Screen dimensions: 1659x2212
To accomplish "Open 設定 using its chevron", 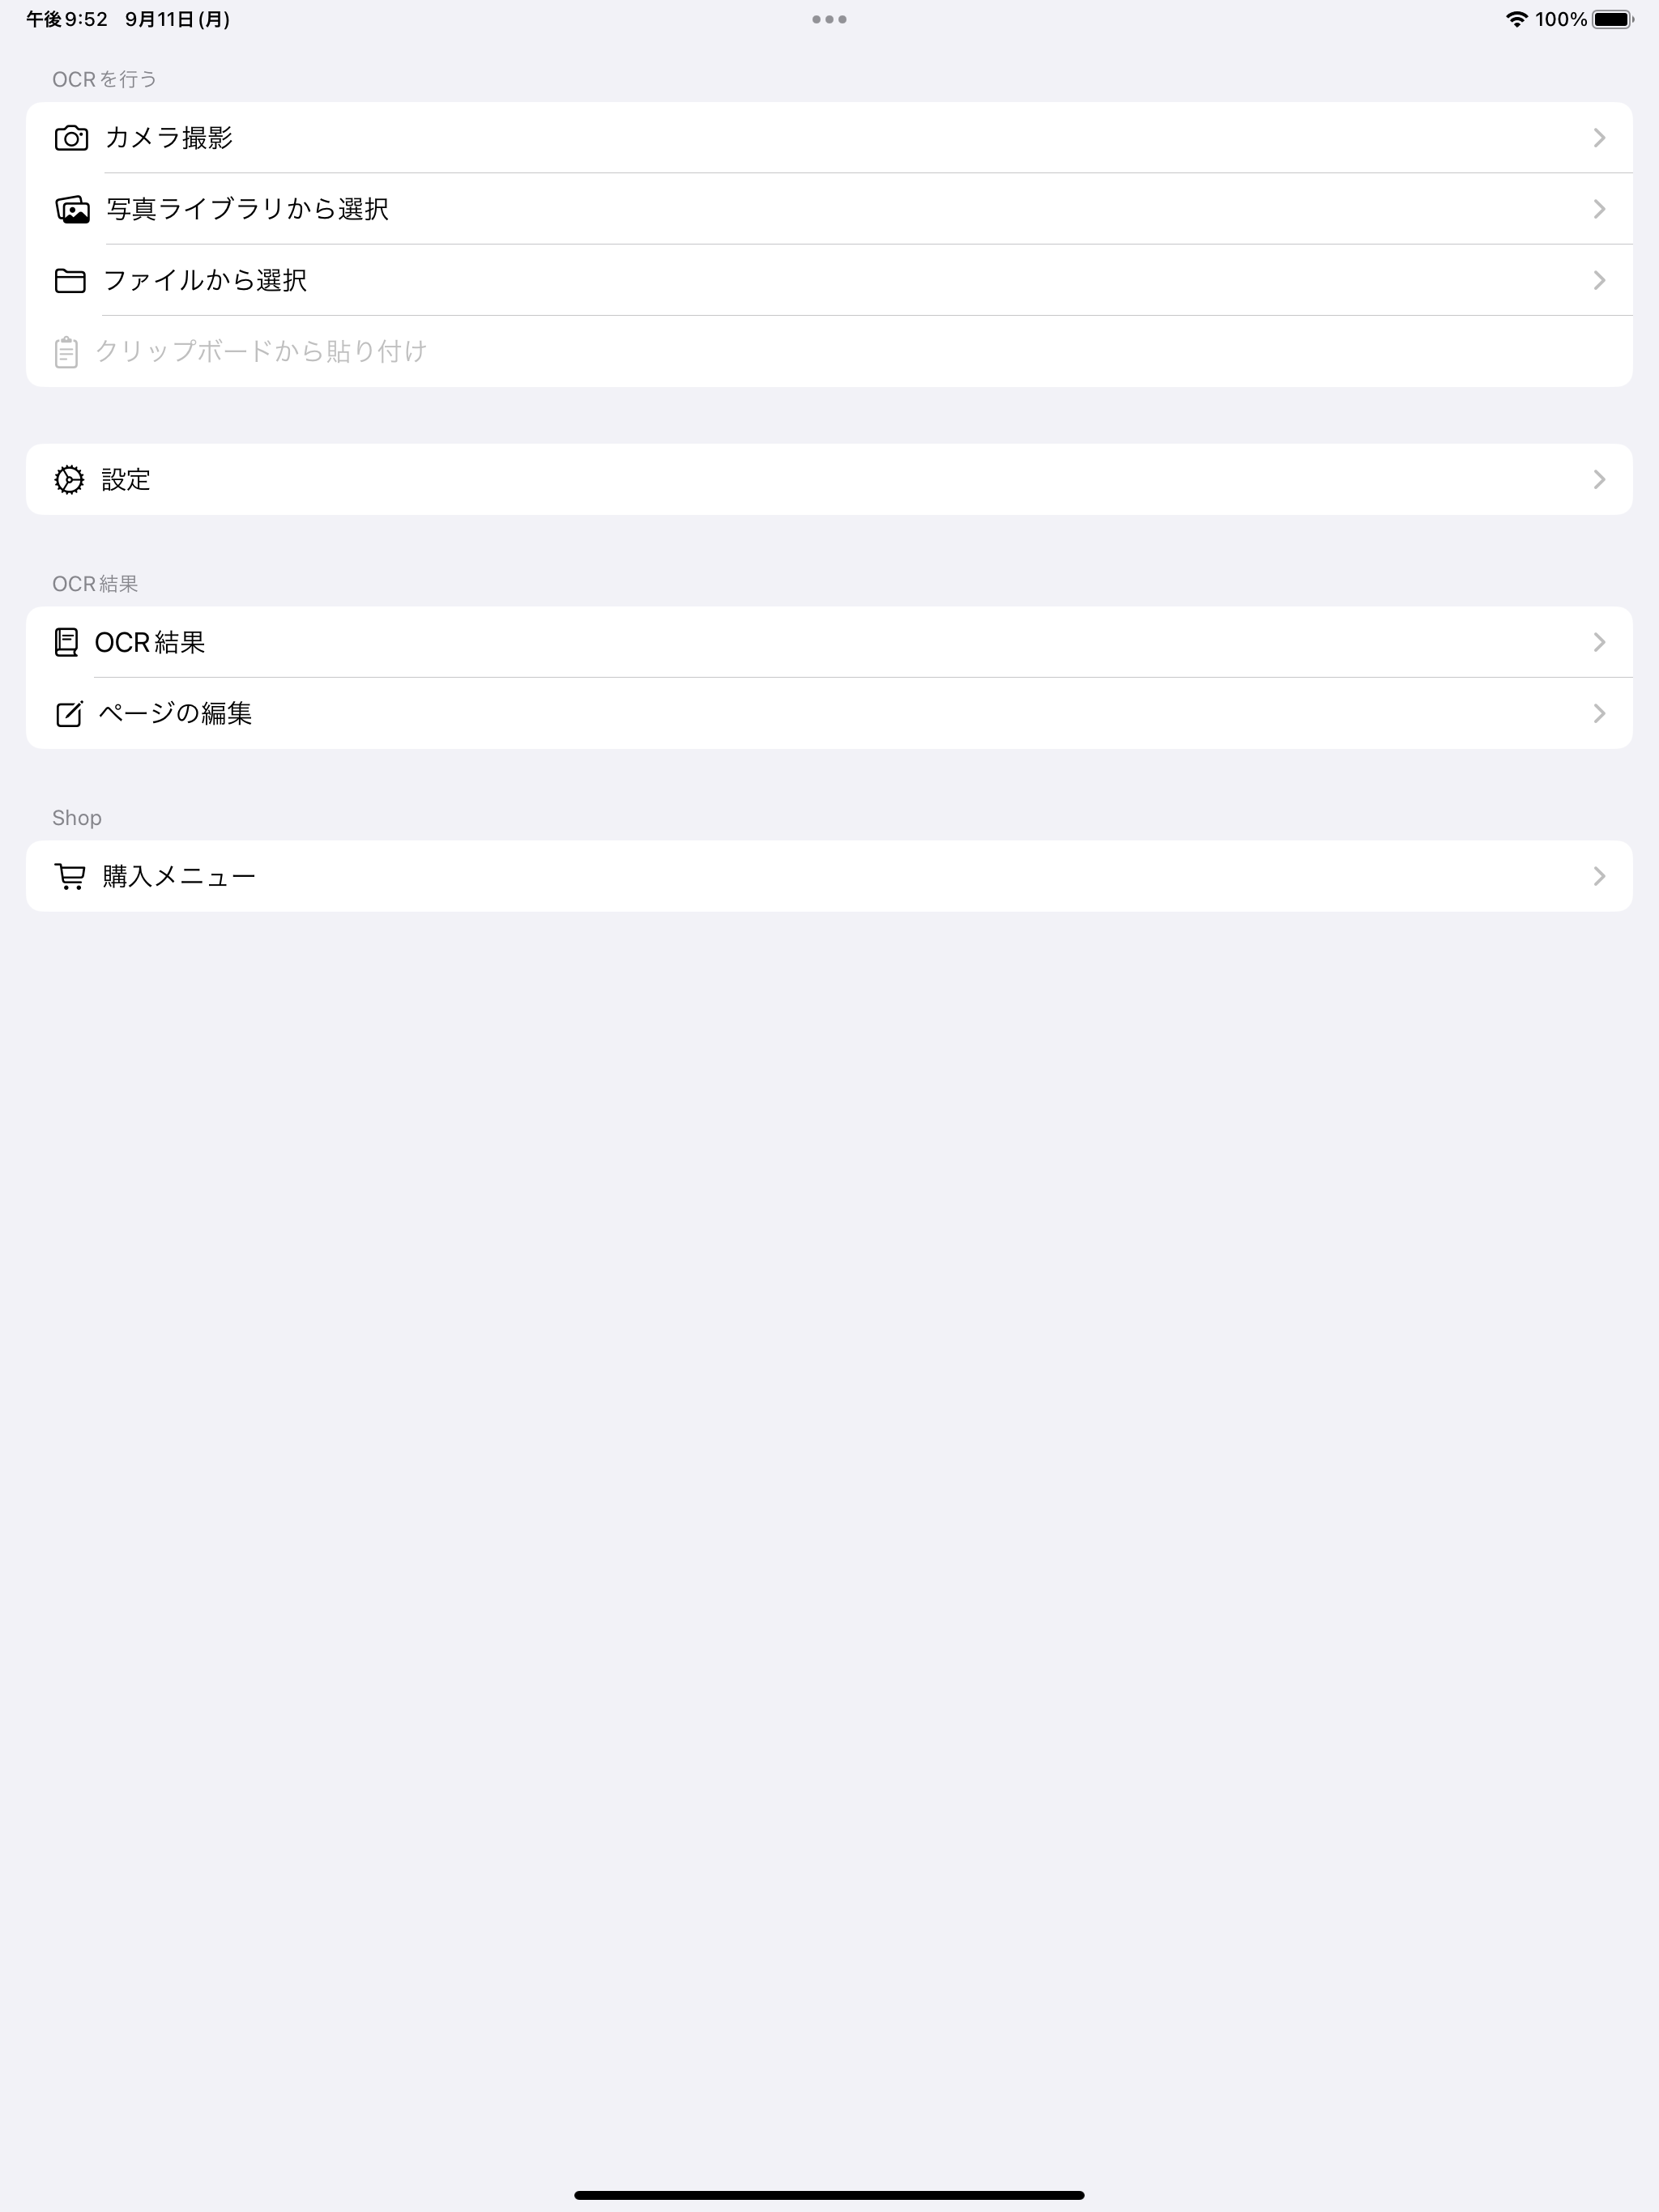I will (1598, 480).
